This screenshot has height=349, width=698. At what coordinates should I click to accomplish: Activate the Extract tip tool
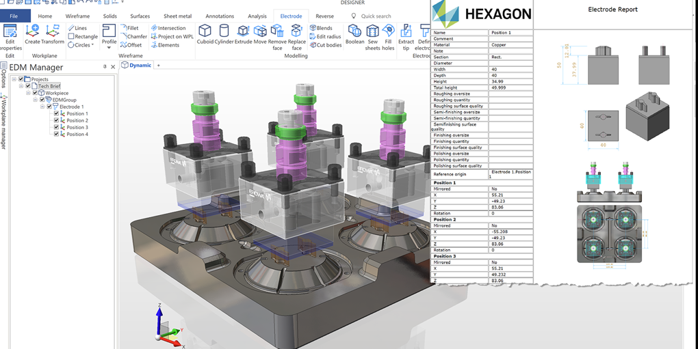coord(406,38)
